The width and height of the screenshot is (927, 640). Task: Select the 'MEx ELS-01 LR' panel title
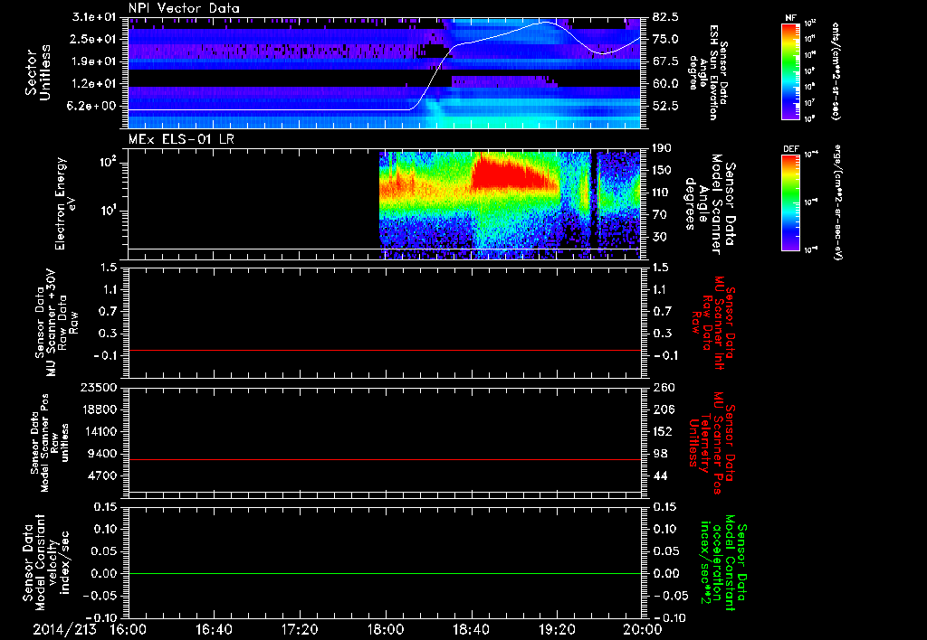[181, 139]
